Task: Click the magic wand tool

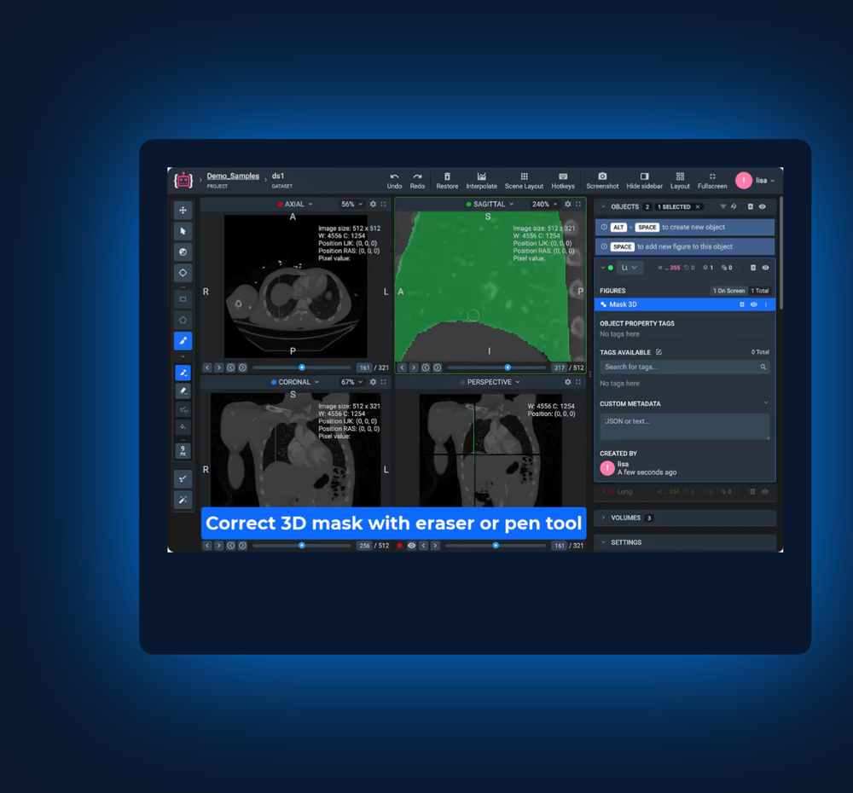Action: coord(183,500)
